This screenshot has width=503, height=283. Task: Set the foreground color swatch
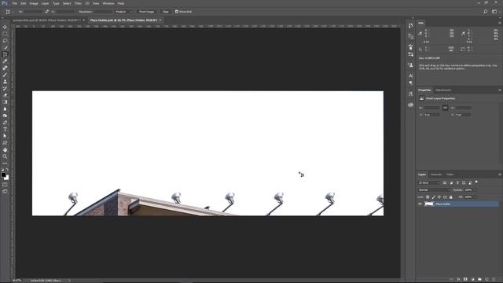pyautogui.click(x=3, y=175)
